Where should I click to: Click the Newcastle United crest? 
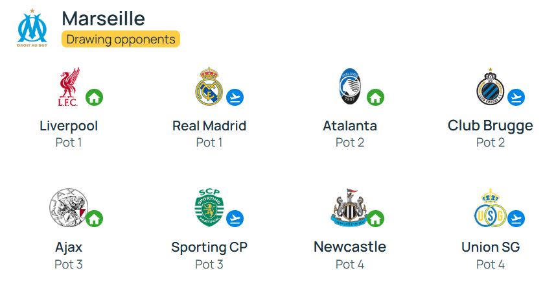350,208
